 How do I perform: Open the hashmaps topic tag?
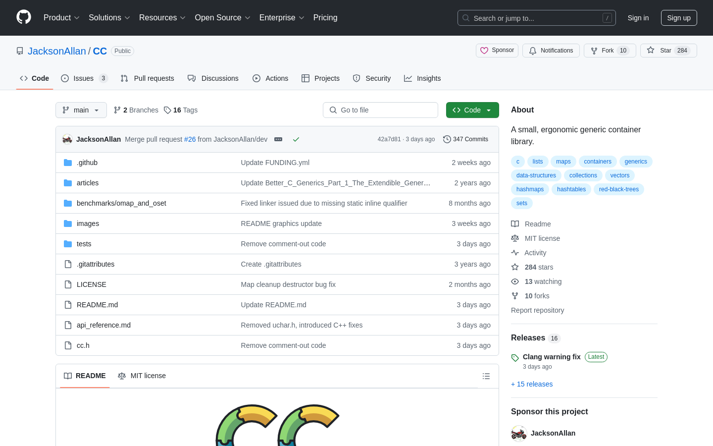(530, 189)
